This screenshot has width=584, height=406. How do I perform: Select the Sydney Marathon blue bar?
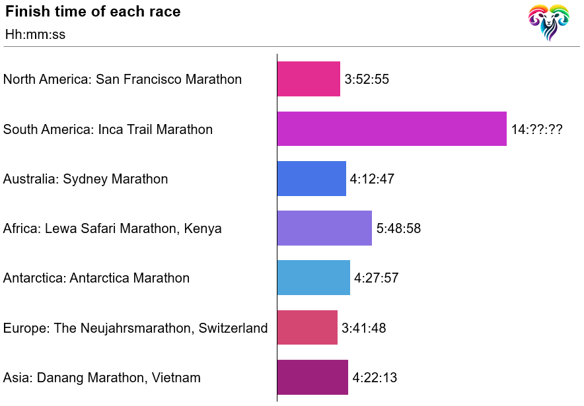click(311, 179)
